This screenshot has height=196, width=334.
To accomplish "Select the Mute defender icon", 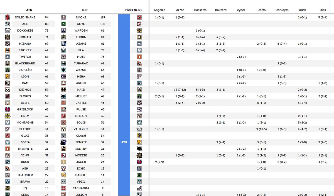I will (63, 57).
